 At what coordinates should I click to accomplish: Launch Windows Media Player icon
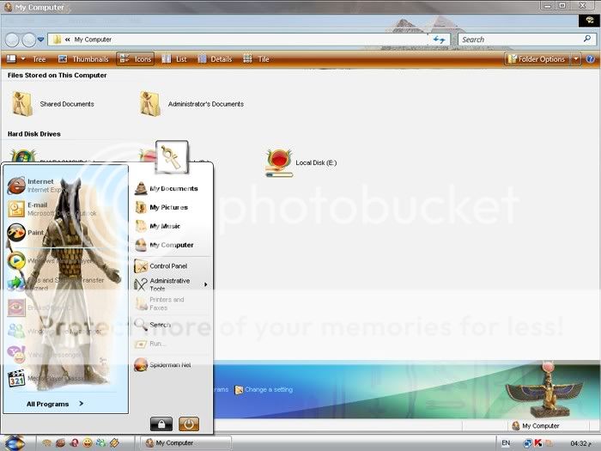click(16, 261)
